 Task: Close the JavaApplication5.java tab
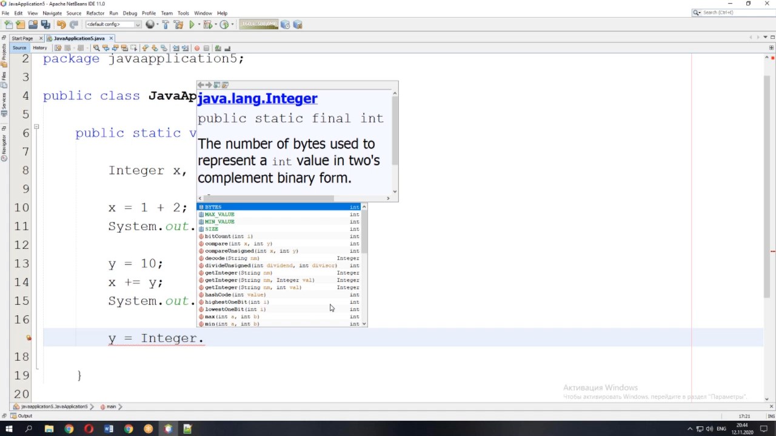click(111, 38)
